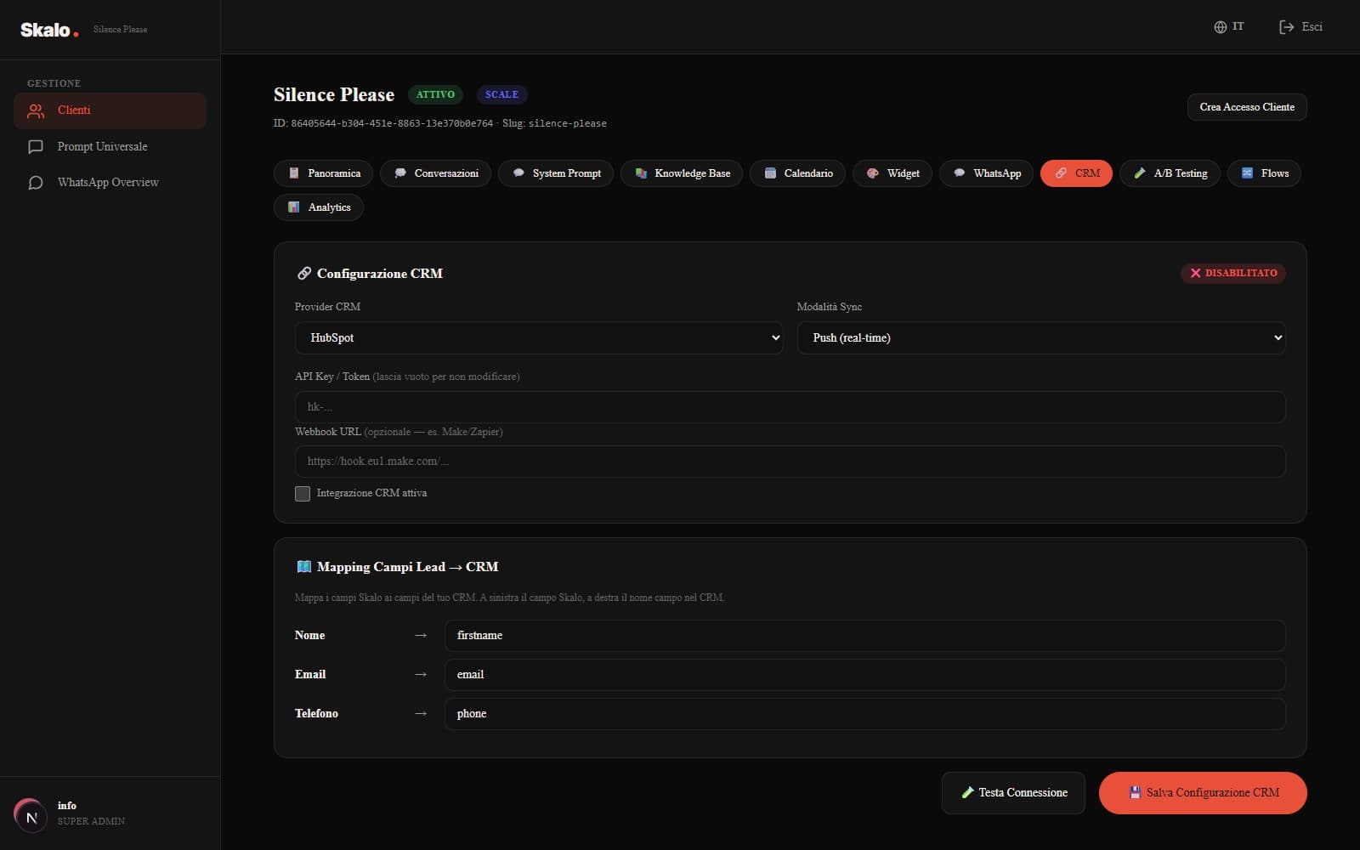The height and width of the screenshot is (850, 1360).
Task: Open the A/B Testing tab
Action: 1170,173
